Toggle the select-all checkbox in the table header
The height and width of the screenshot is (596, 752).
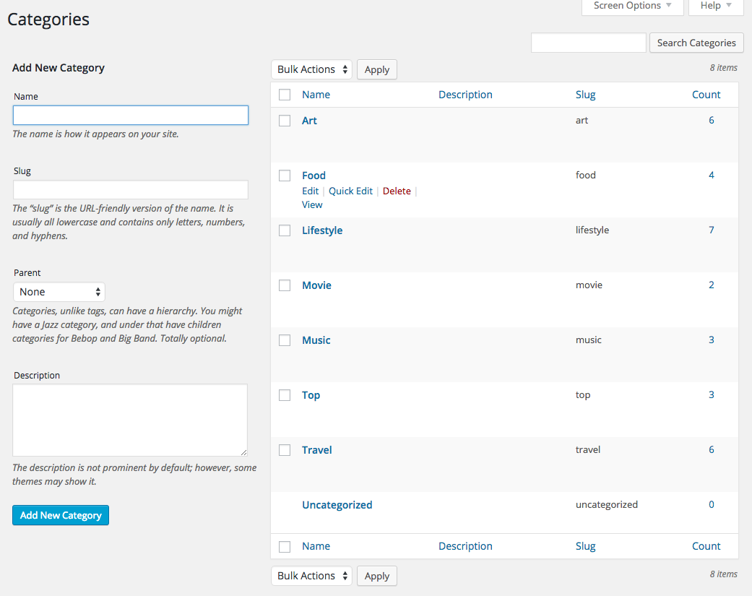pyautogui.click(x=285, y=95)
